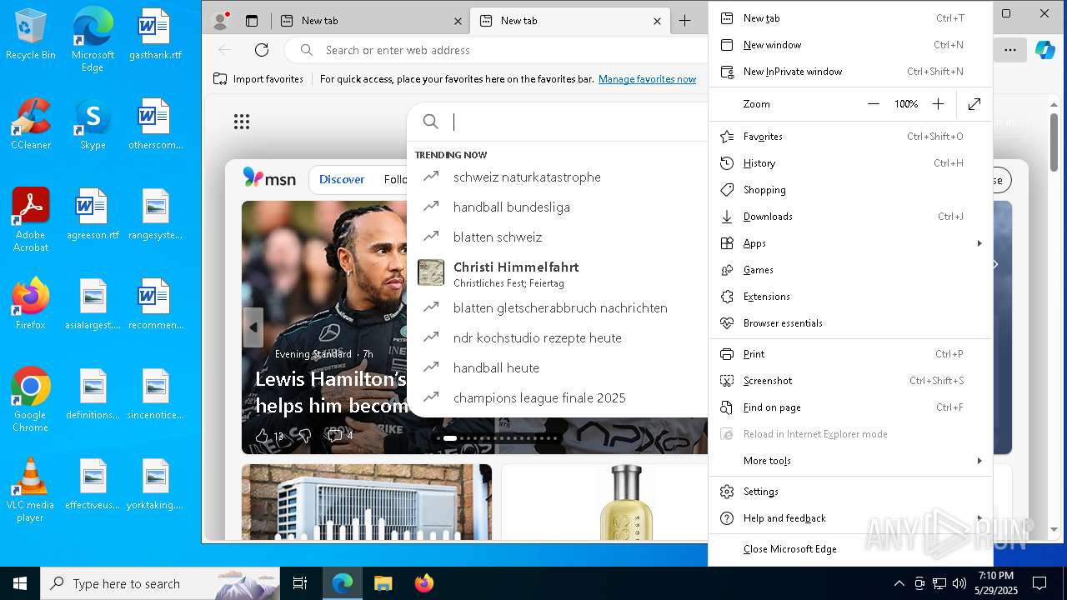The height and width of the screenshot is (600, 1067).
Task: Open the Recycle Bin on the desktop
Action: [31, 34]
